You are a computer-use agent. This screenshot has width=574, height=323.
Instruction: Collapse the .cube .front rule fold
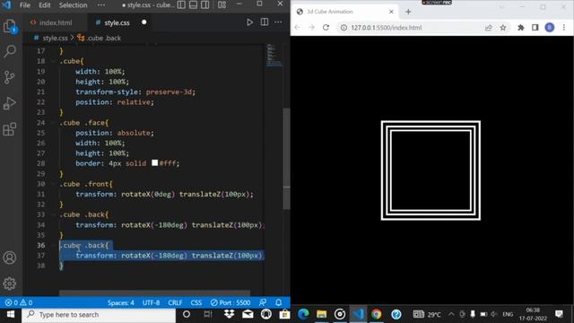point(54,184)
